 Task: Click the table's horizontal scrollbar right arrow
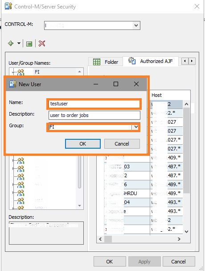(x=179, y=239)
